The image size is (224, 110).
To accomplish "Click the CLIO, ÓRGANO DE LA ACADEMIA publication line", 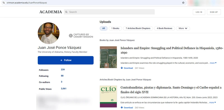I will 169,97.
